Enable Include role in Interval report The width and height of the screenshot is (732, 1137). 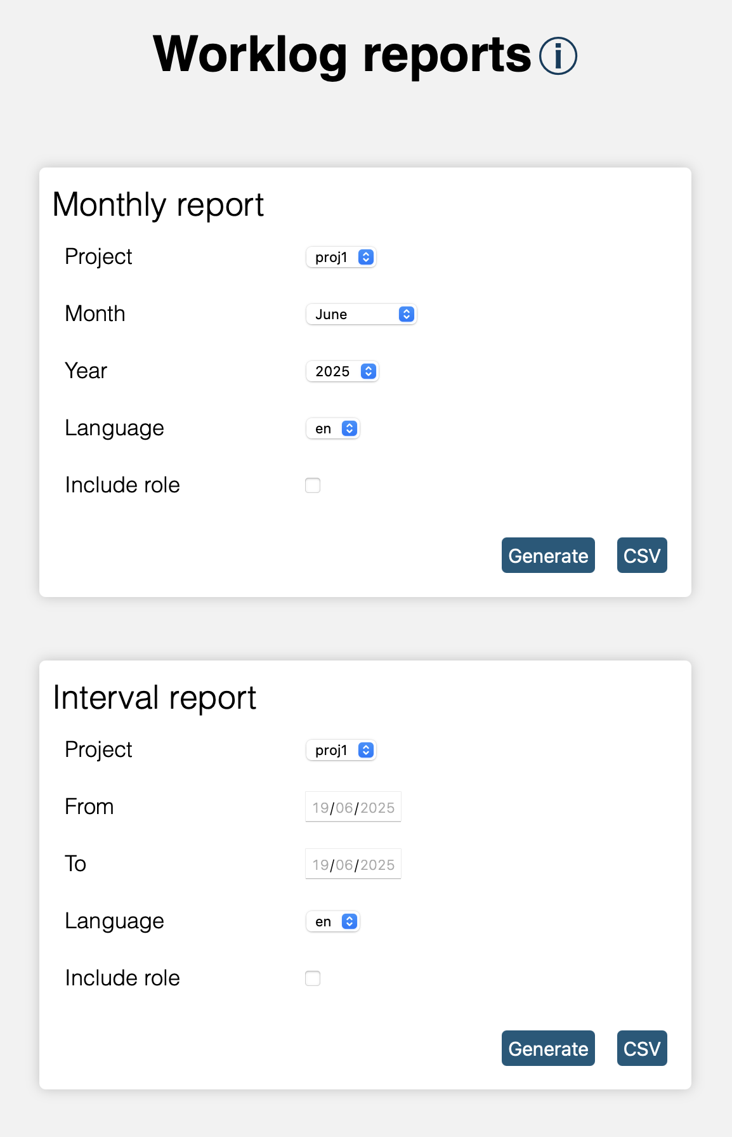(313, 978)
